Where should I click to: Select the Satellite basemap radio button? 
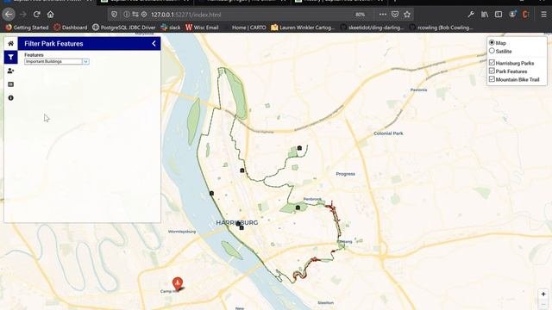(492, 51)
